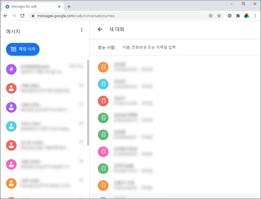Minimize the Chrome window
This screenshot has height=199, width=261.
point(231,4)
